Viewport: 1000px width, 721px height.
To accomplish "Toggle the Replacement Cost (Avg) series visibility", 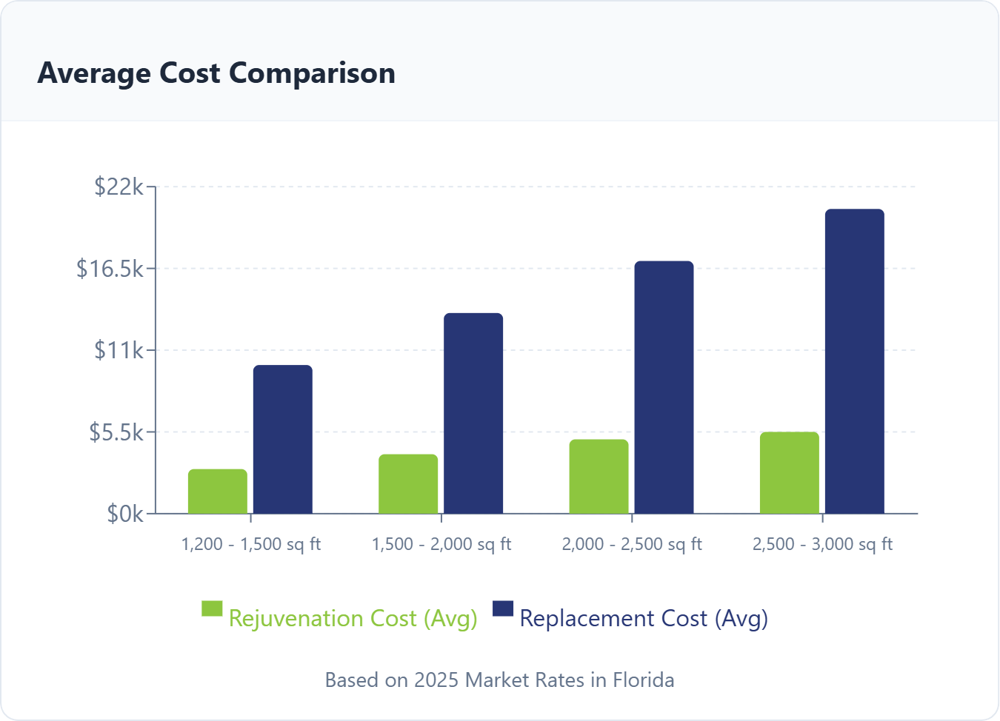I will click(644, 618).
